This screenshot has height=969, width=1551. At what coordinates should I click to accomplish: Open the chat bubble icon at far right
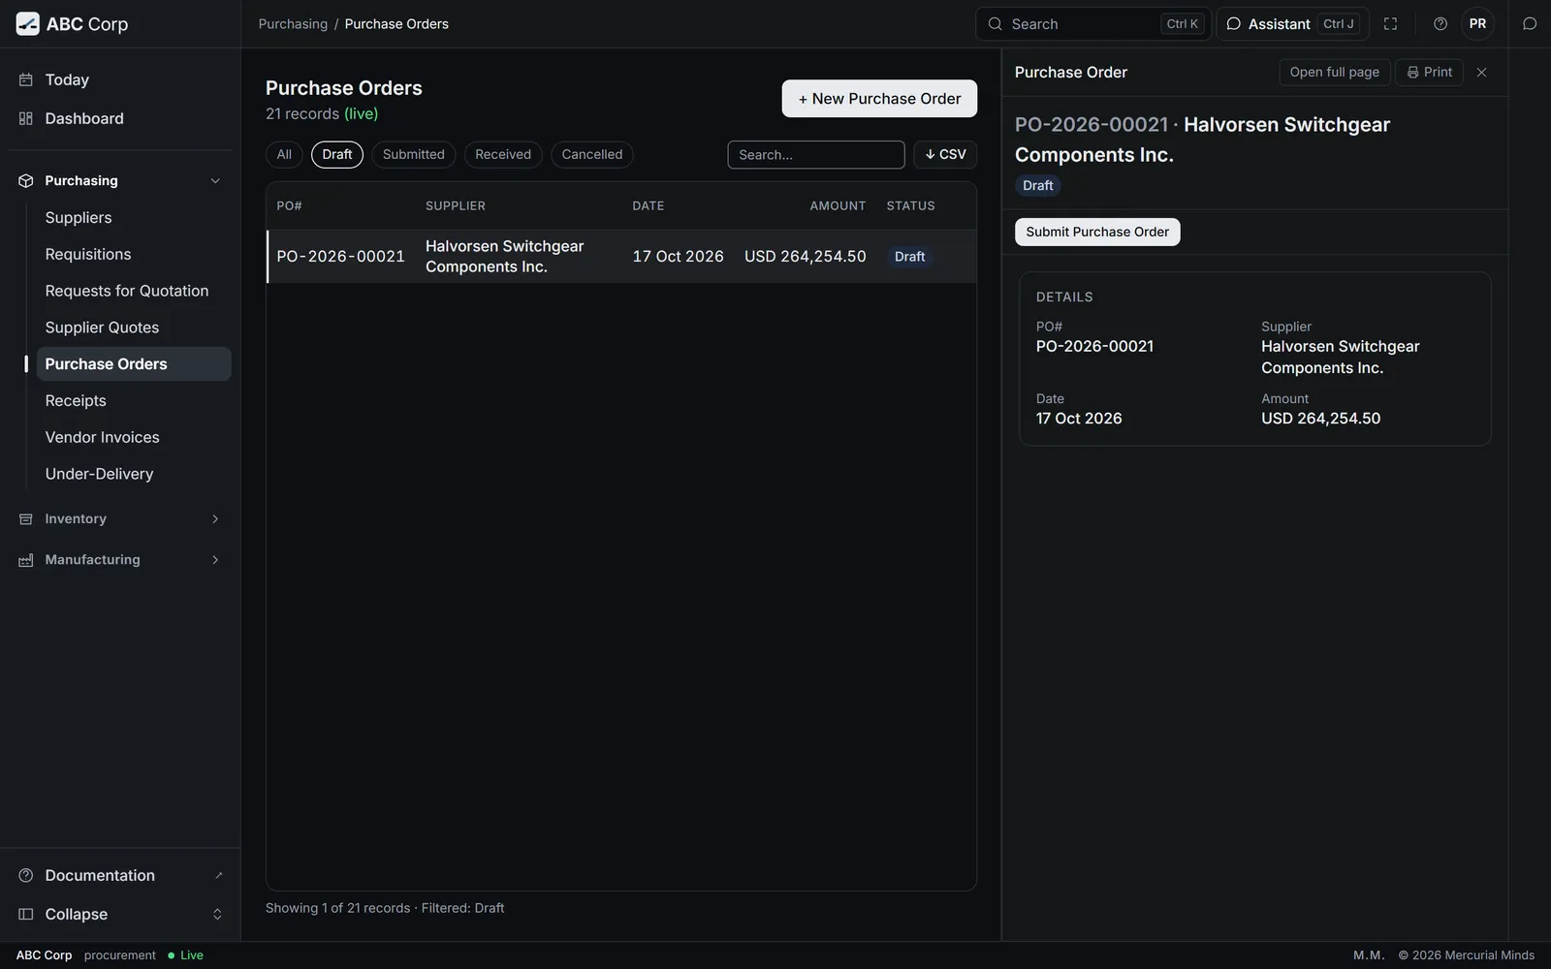click(x=1530, y=24)
